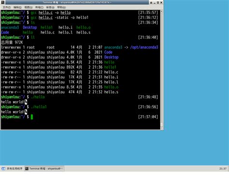
Task: Click the scrollbar up arrow in terminal
Action: (x=161, y=11)
